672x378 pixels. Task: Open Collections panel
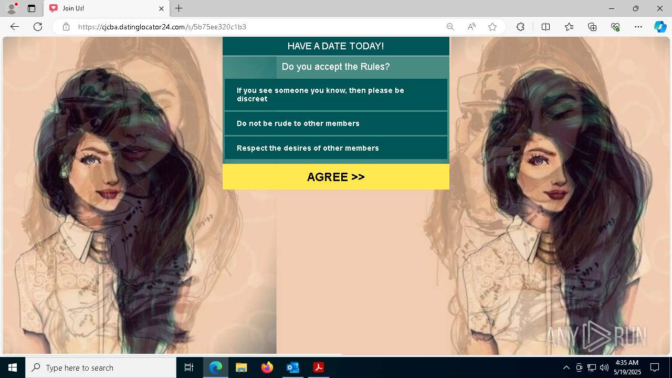click(592, 27)
